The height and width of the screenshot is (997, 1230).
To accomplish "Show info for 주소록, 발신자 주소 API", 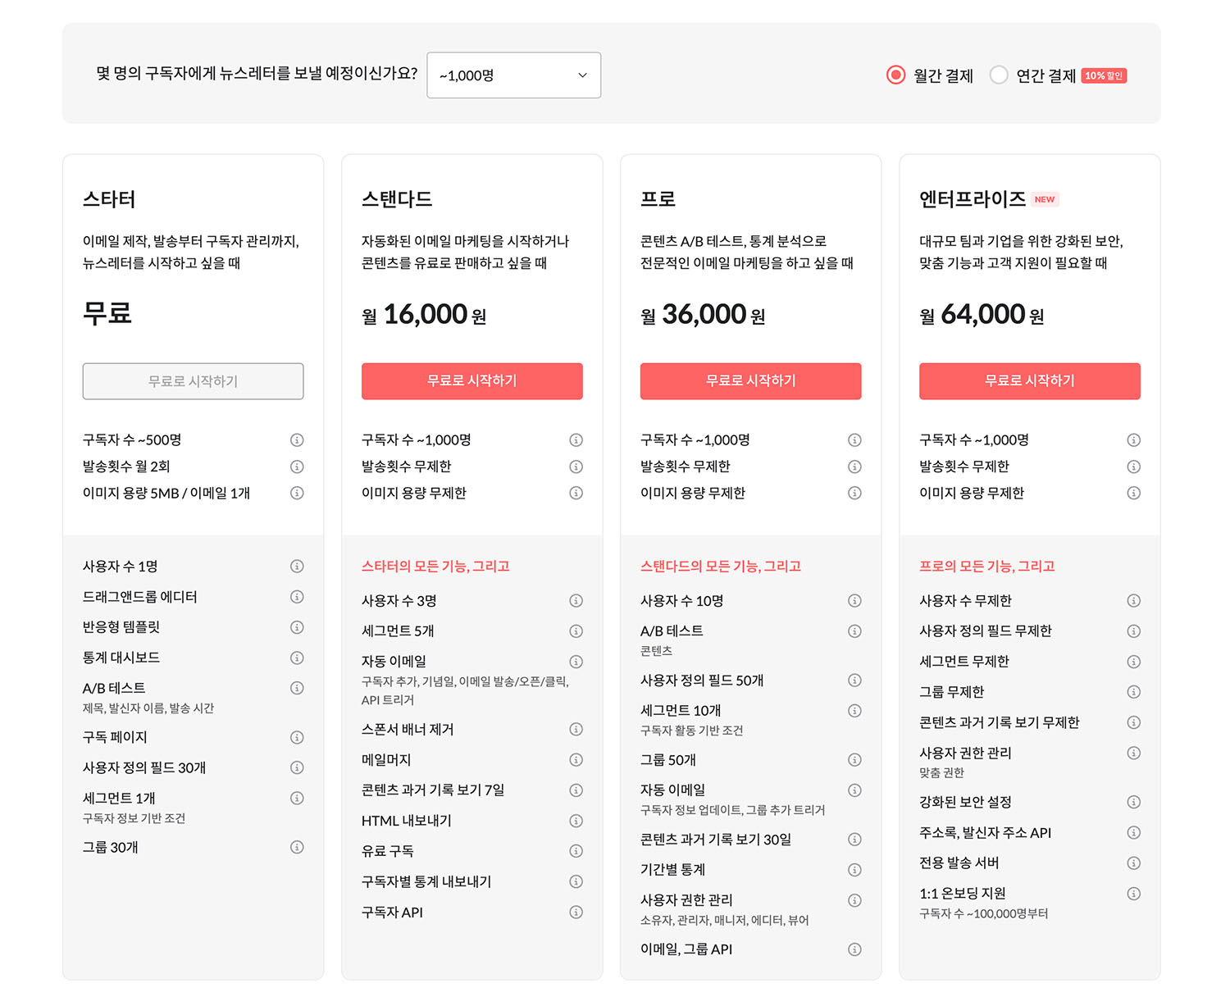I will click(x=1134, y=832).
